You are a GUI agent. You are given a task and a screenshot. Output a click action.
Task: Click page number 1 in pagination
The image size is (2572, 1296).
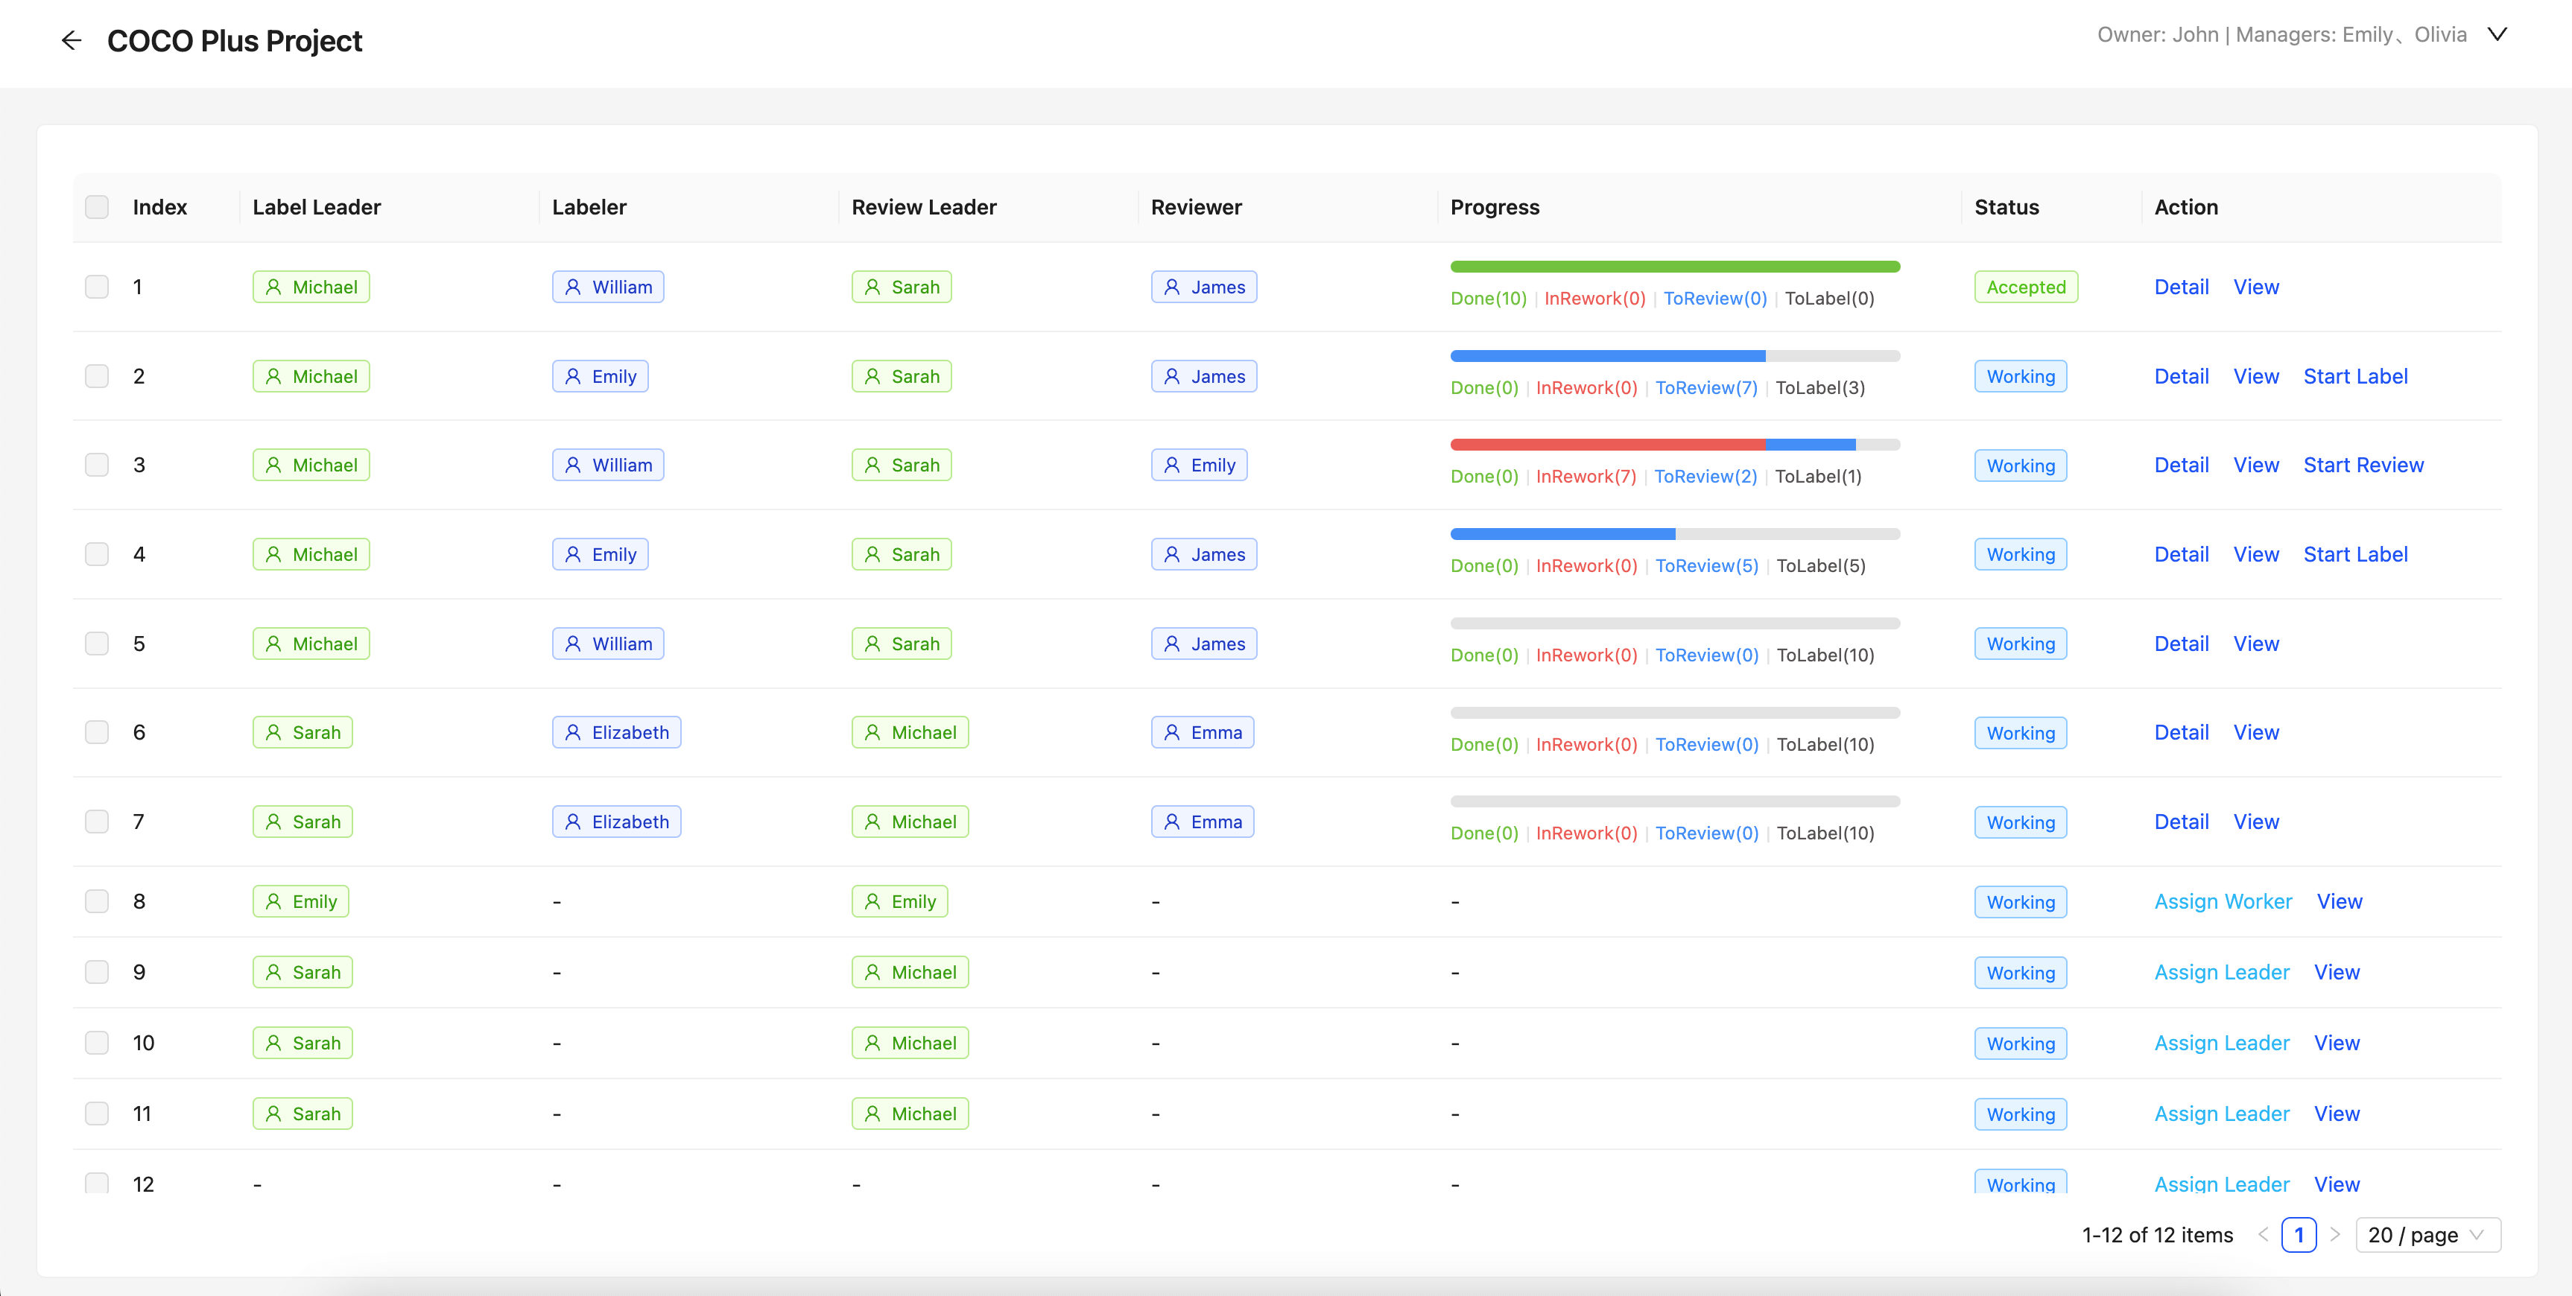point(2299,1235)
